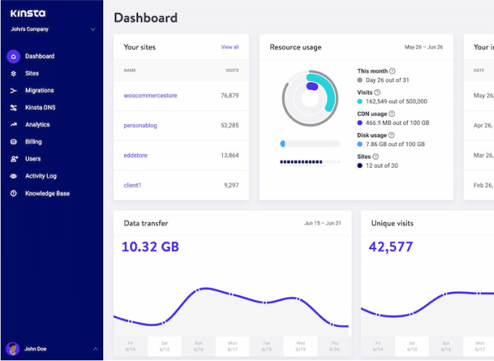This screenshot has height=361, width=494.
Task: Click the Kinsta DNS icon
Action: [13, 108]
